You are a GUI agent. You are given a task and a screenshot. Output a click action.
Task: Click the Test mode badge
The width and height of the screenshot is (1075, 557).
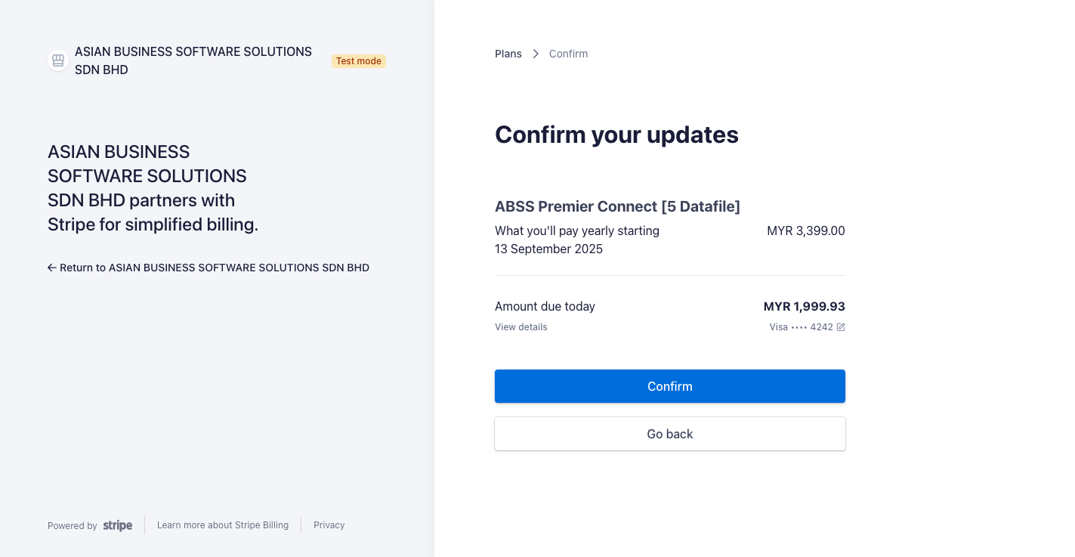(x=359, y=61)
